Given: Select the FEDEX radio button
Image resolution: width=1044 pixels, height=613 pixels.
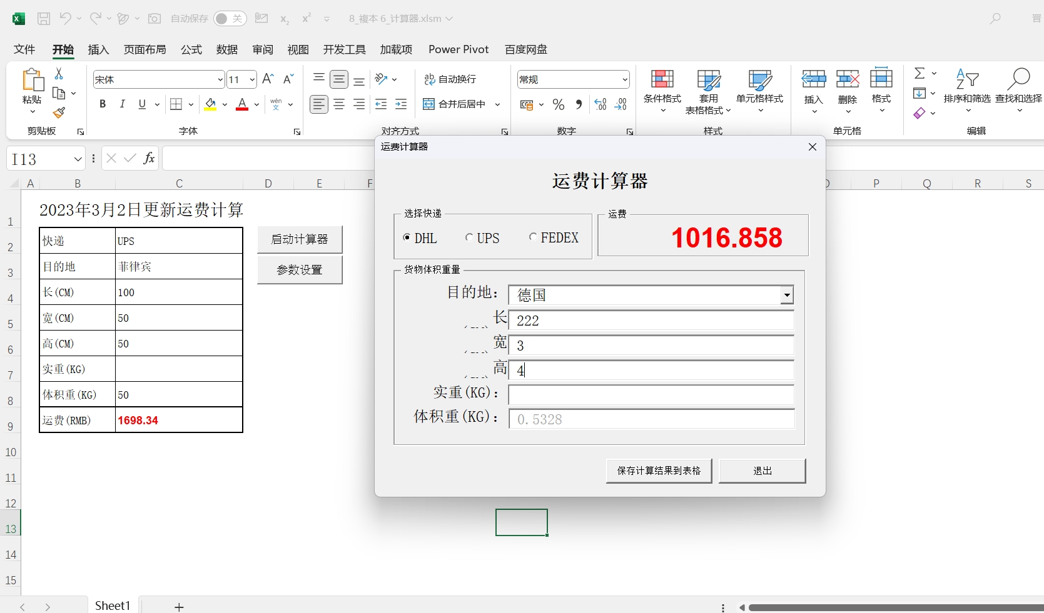Looking at the screenshot, I should tap(533, 237).
